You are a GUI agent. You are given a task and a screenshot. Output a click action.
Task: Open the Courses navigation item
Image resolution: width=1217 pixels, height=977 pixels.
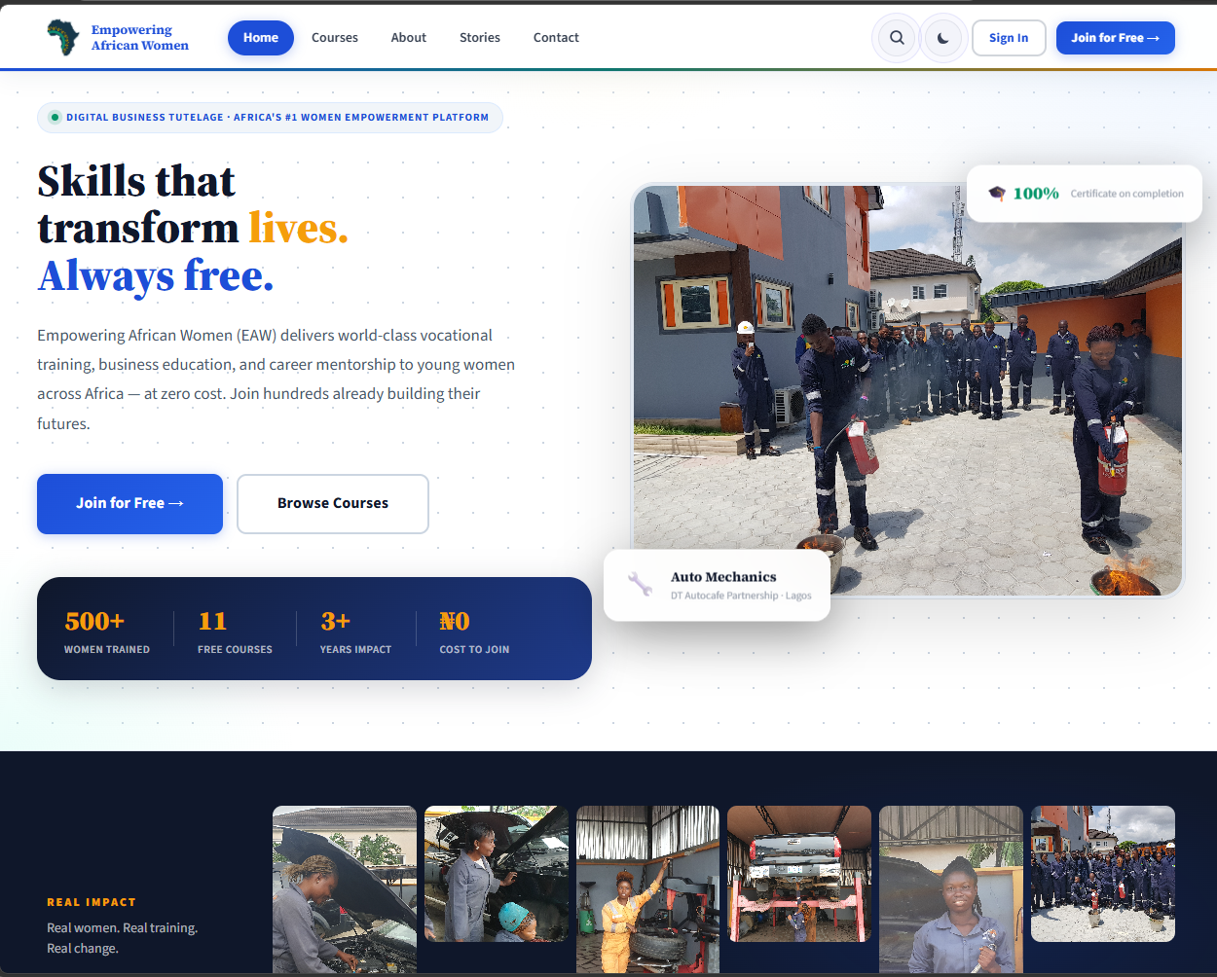pos(334,37)
